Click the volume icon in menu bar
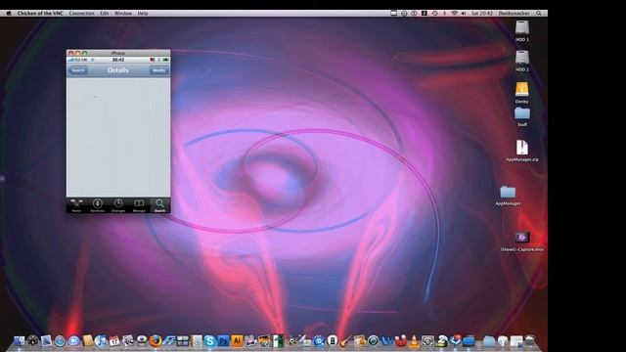This screenshot has width=626, height=352. tap(464, 13)
